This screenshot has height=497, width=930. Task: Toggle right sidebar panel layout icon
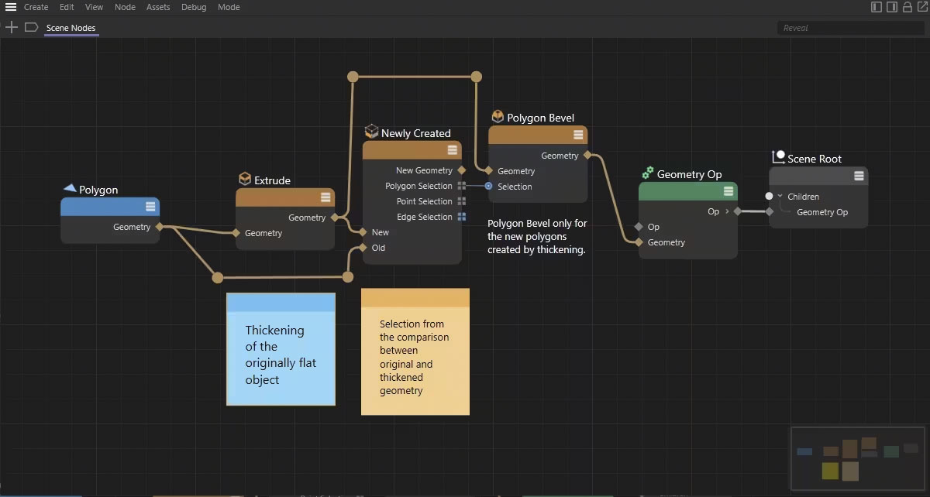point(892,7)
